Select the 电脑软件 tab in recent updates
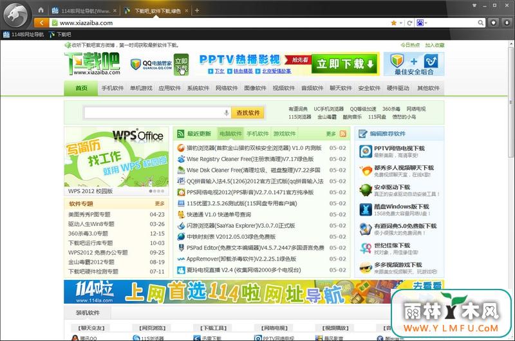The height and width of the screenshot is (341, 515). coord(230,134)
